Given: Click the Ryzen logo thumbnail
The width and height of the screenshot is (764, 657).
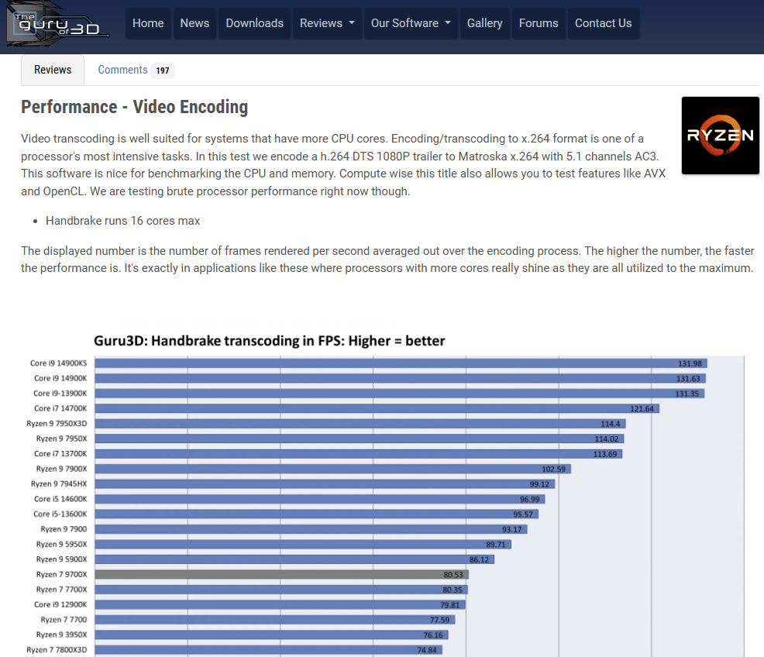Looking at the screenshot, I should tap(720, 136).
